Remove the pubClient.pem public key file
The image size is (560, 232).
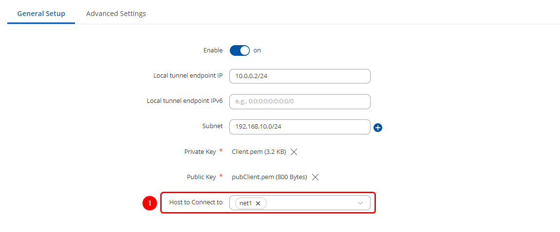[x=315, y=177]
